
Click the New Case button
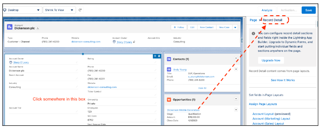click(x=224, y=27)
